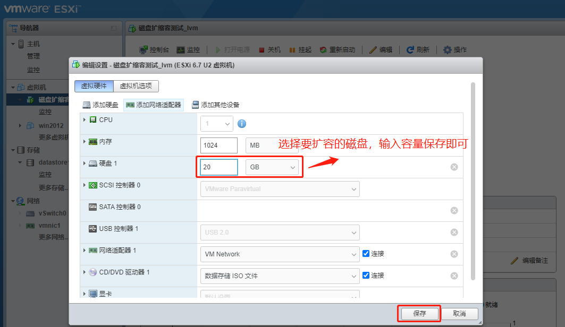Screen dimensions: 565x327
Task: Expand the CPU row
Action: (85, 119)
